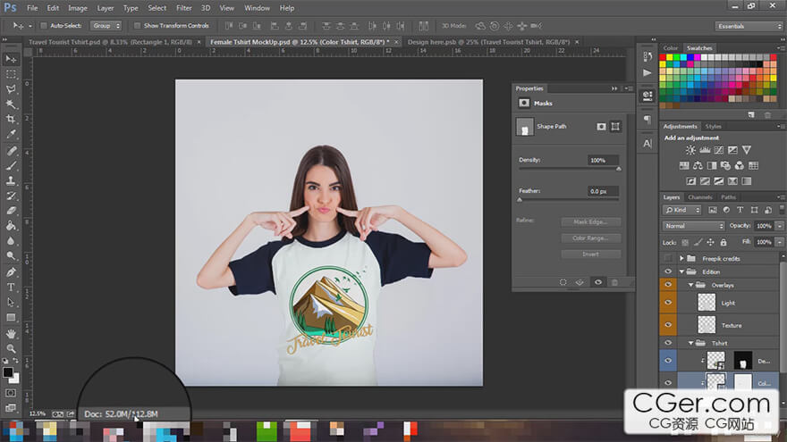Open the Auto-Select Group dropdown
This screenshot has width=787, height=442.
pyautogui.click(x=106, y=26)
